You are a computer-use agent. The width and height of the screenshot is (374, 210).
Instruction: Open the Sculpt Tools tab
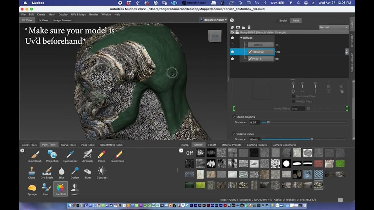point(29,145)
